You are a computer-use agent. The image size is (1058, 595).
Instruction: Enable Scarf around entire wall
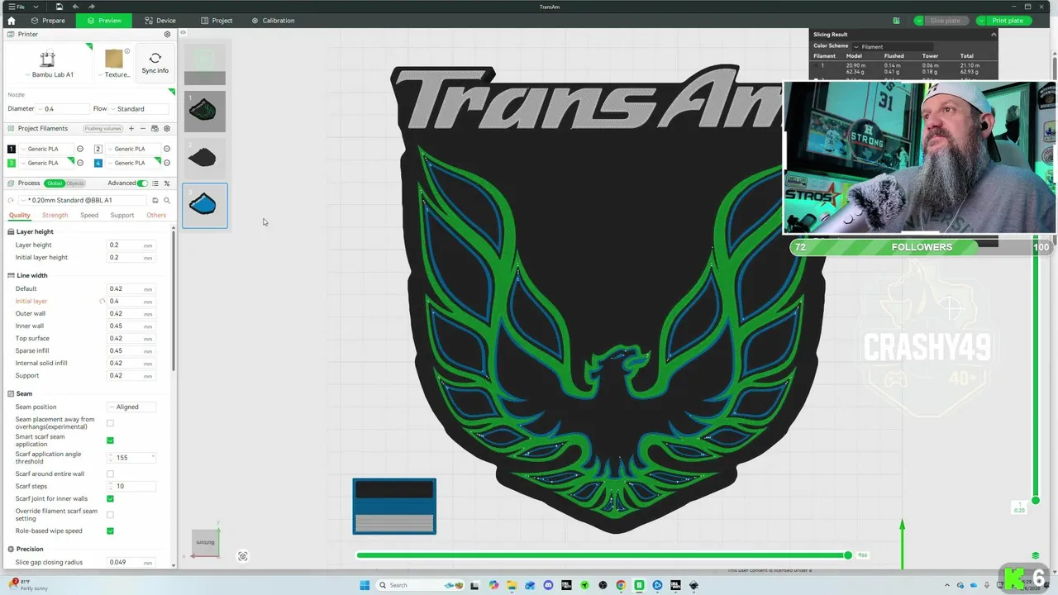tap(110, 474)
